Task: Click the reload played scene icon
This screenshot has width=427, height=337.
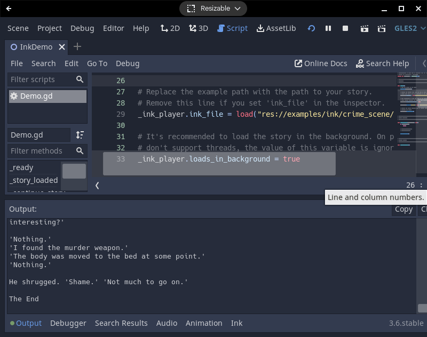Action: (311, 28)
